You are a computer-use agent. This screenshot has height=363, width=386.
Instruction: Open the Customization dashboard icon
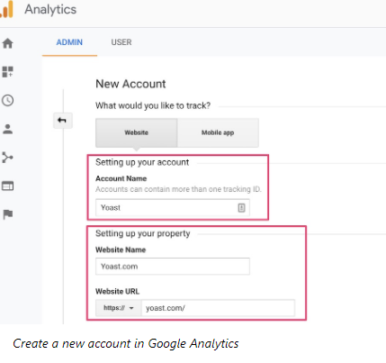[x=8, y=72]
